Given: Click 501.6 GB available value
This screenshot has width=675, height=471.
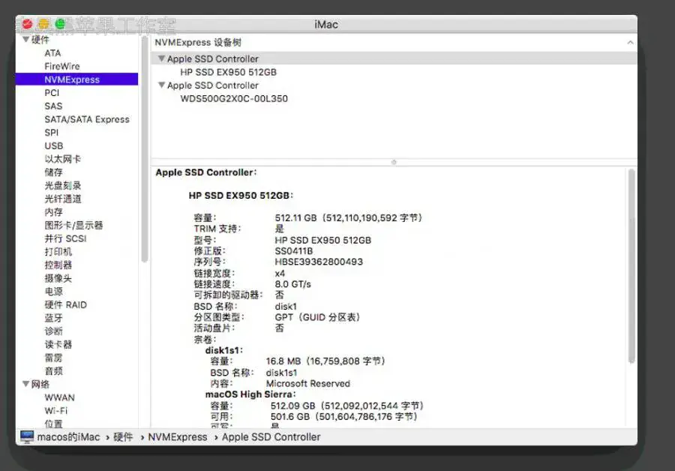Looking at the screenshot, I should (x=343, y=416).
